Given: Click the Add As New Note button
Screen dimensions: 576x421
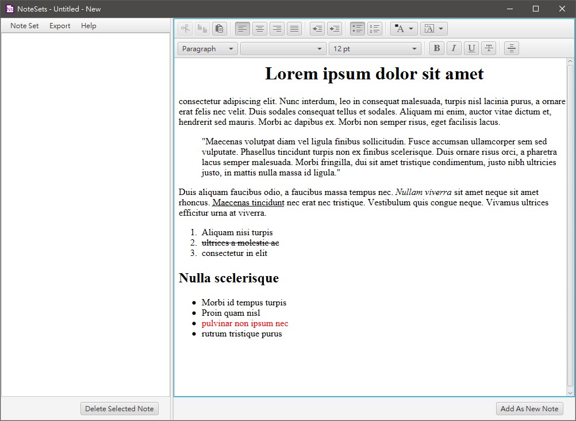Looking at the screenshot, I should pos(529,409).
